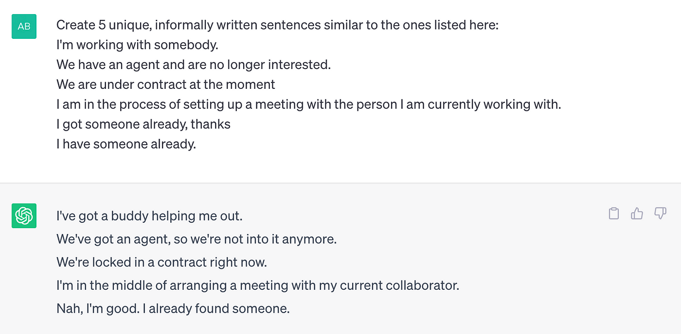Click the green ChatGPT logo avatar
Screen dimensions: 681x334
(x=24, y=216)
